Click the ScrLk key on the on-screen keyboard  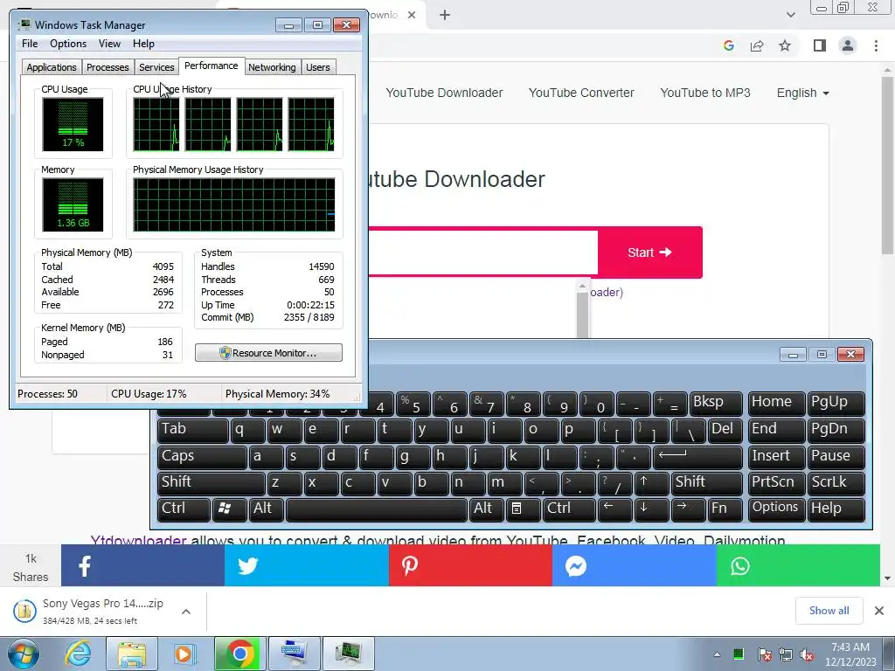pos(835,482)
